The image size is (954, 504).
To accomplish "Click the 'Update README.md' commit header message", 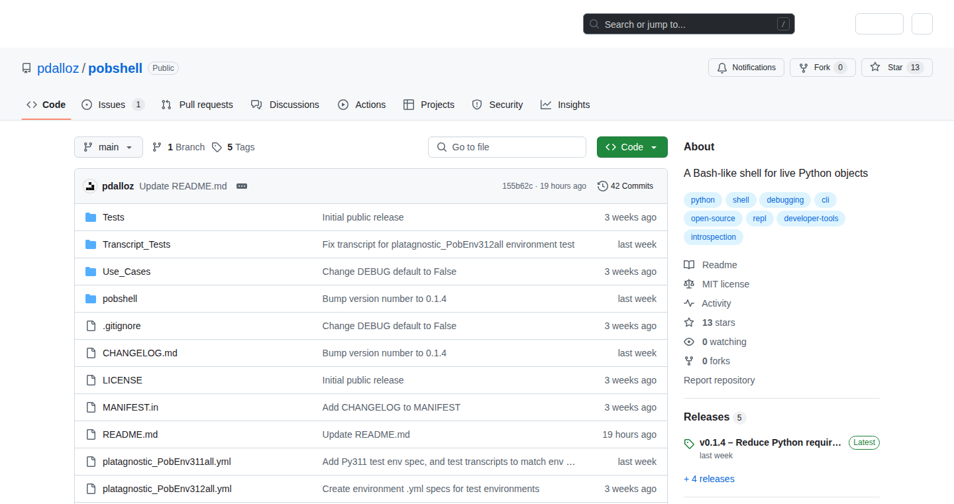I will click(183, 186).
